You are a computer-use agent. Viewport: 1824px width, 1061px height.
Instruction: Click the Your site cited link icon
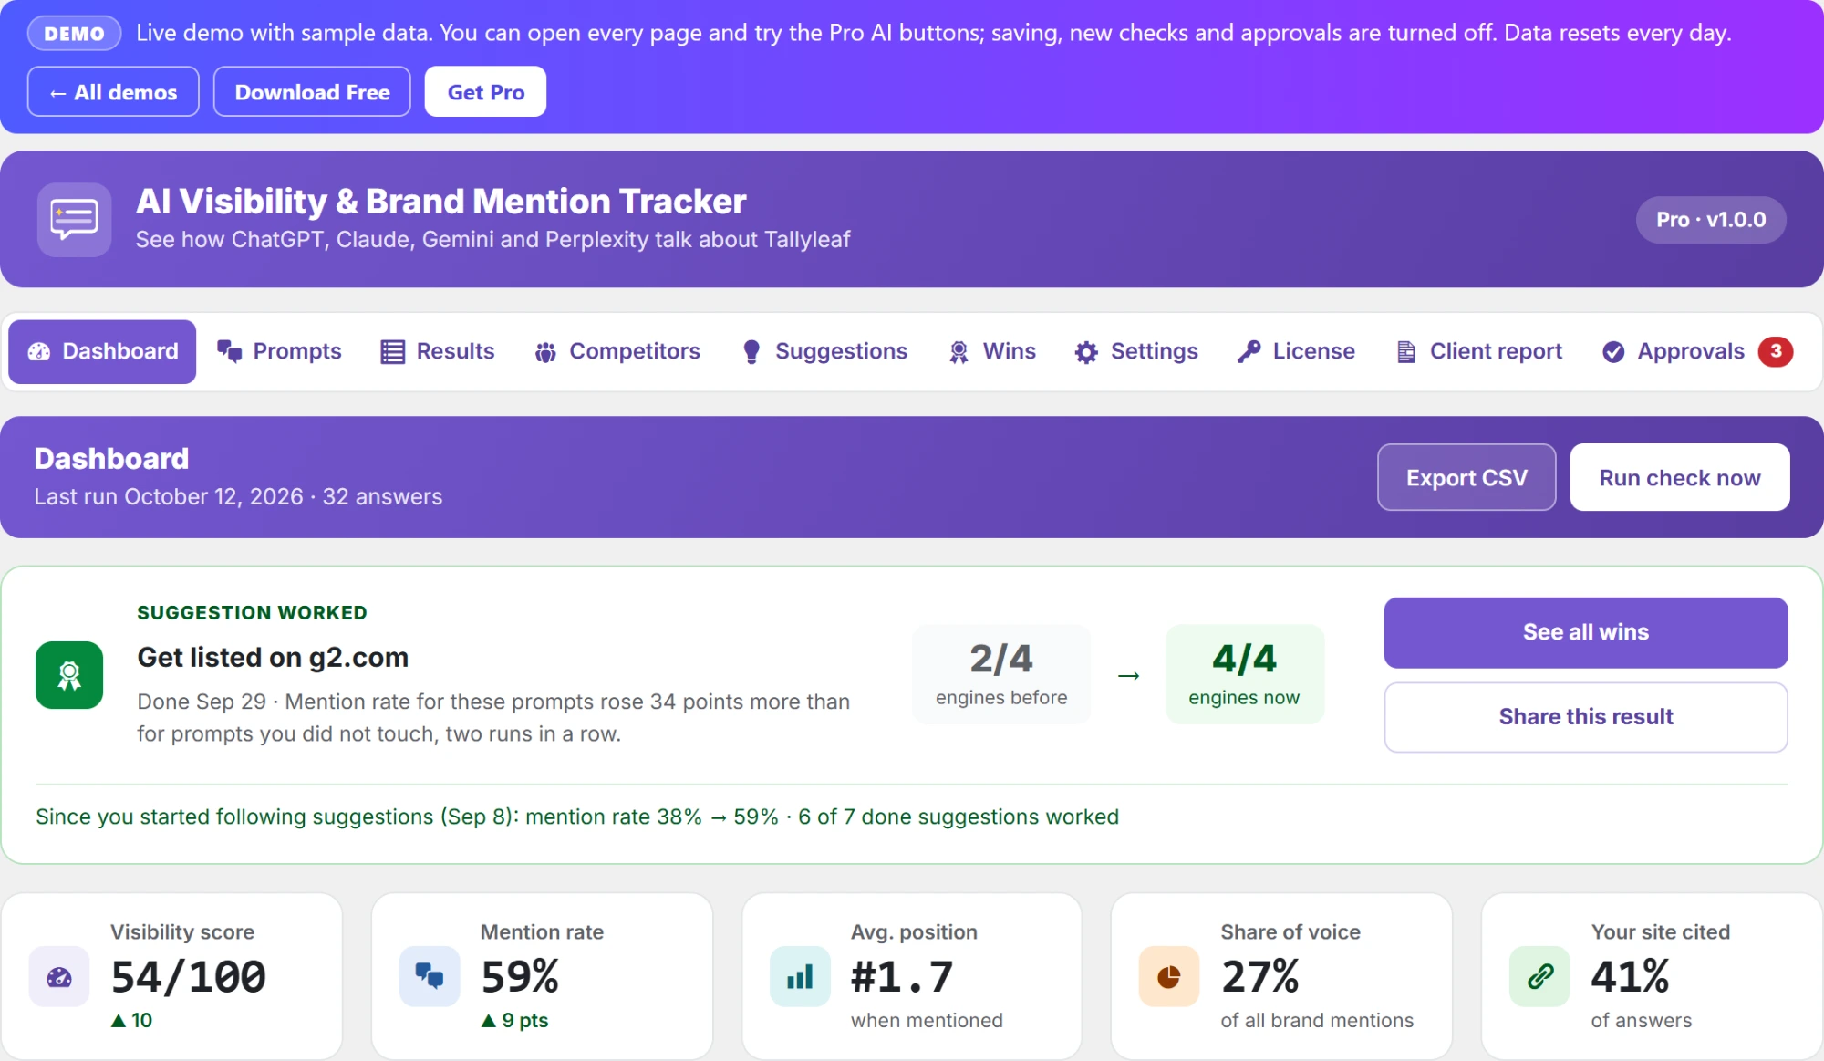pos(1539,977)
